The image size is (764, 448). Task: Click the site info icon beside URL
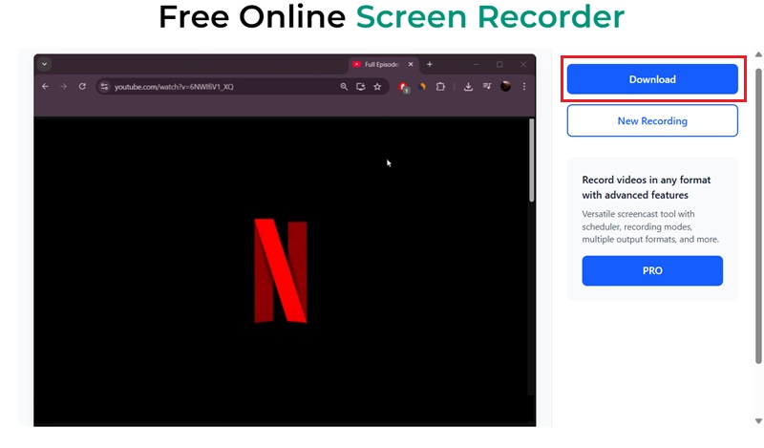tap(104, 87)
